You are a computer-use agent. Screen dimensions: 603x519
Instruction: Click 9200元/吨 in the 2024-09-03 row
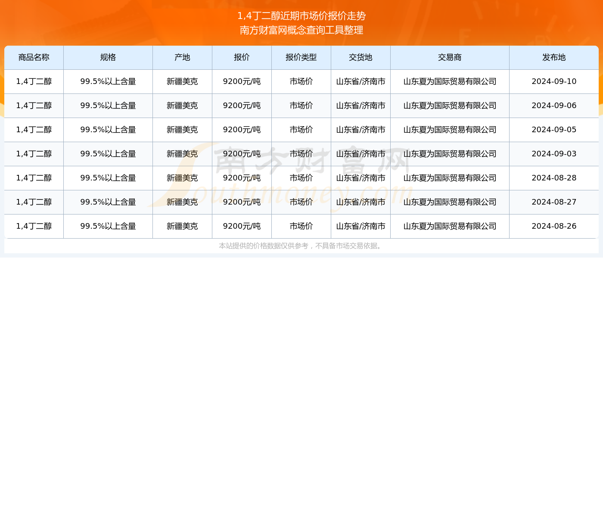(x=242, y=154)
